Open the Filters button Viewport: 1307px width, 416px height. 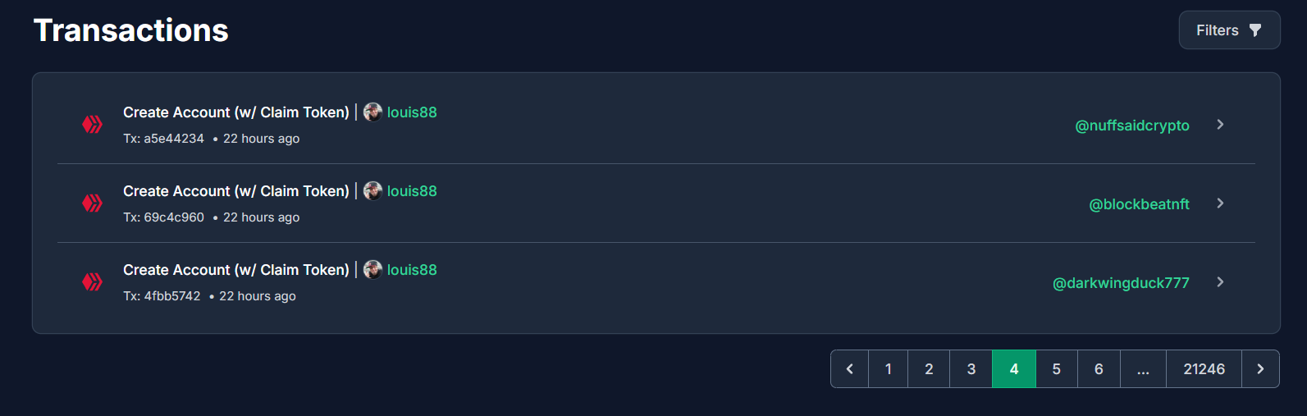click(1229, 30)
